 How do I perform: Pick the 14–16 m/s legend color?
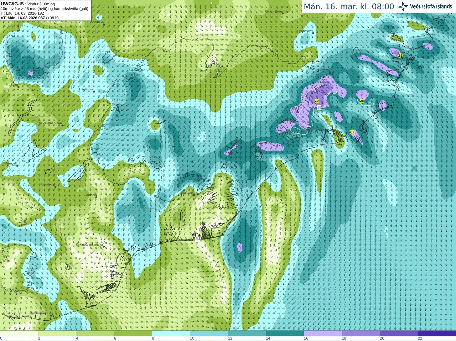click(285, 334)
